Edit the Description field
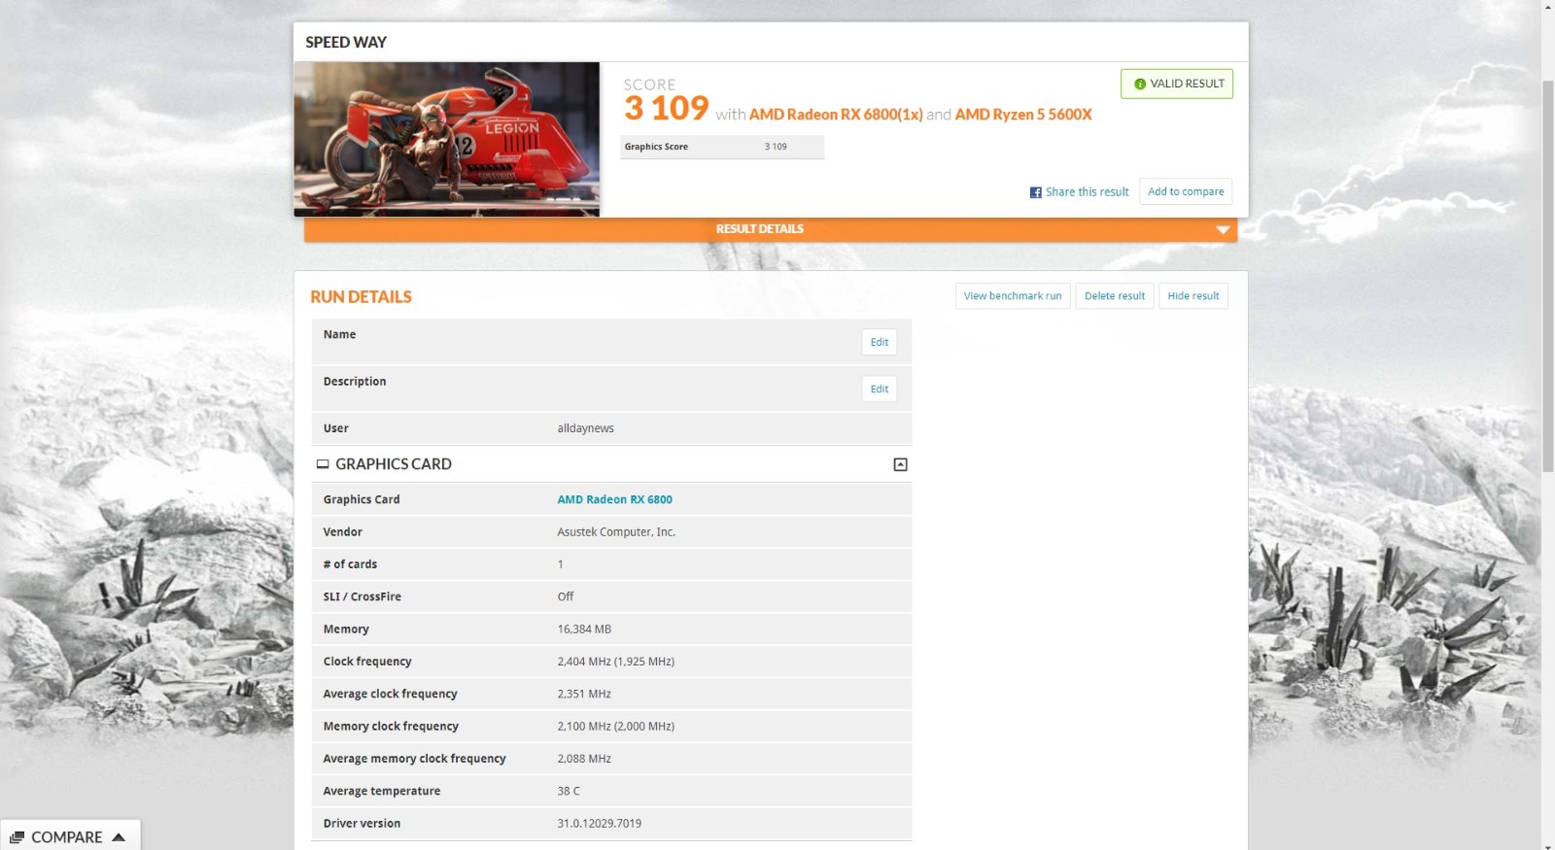 pos(880,389)
